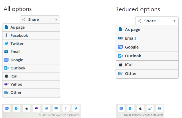
Task: Click dropdown arrow of All options Share
Action: 56,20
